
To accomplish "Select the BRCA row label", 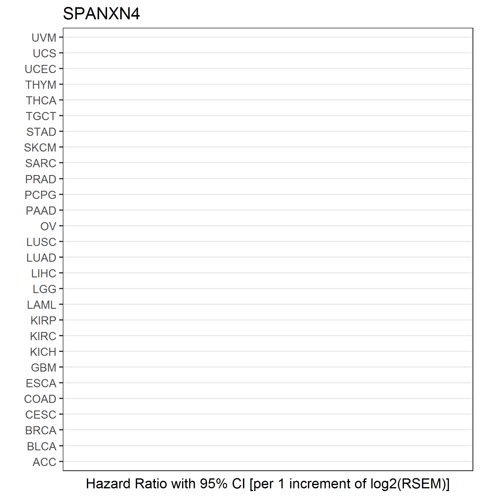I will point(41,430).
